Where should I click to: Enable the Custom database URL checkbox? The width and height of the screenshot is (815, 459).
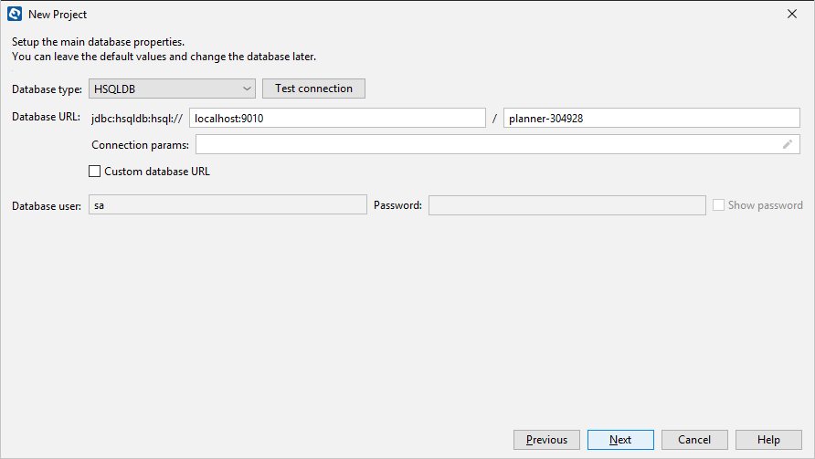click(x=95, y=172)
